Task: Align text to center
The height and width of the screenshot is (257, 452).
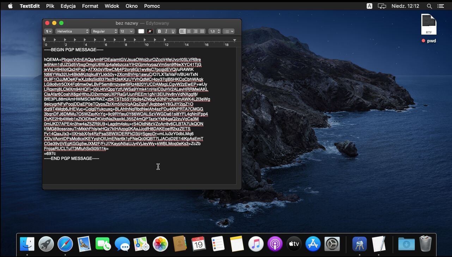Action: pos(189,31)
